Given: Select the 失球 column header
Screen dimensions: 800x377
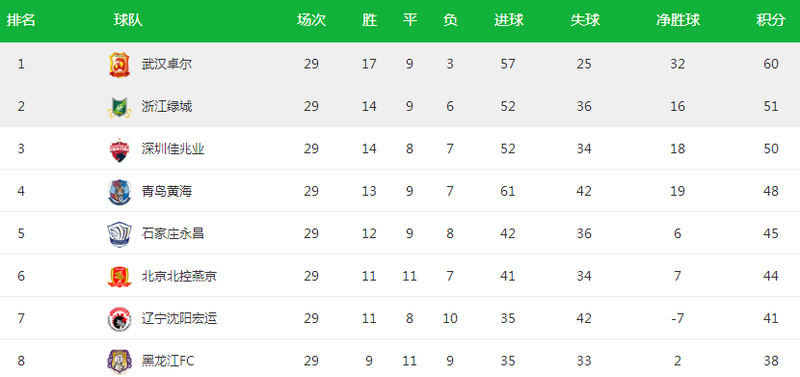Looking at the screenshot, I should [x=585, y=20].
